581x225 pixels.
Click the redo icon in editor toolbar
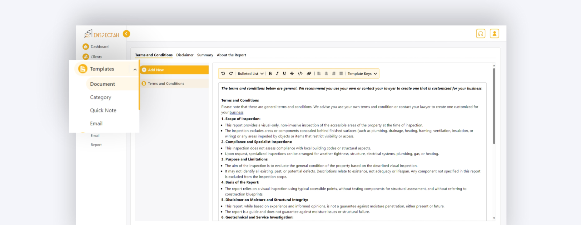(231, 74)
